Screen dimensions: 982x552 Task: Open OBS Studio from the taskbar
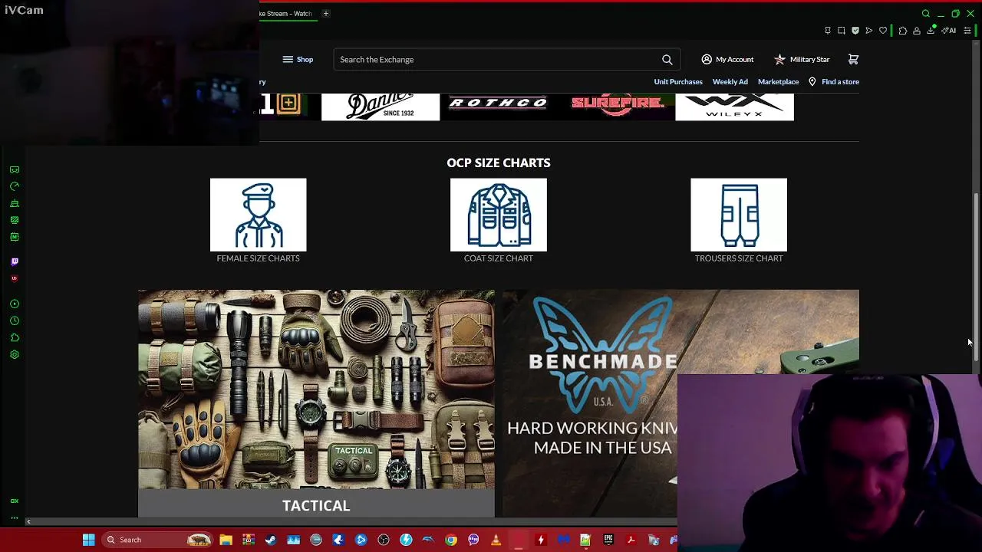[x=384, y=540]
